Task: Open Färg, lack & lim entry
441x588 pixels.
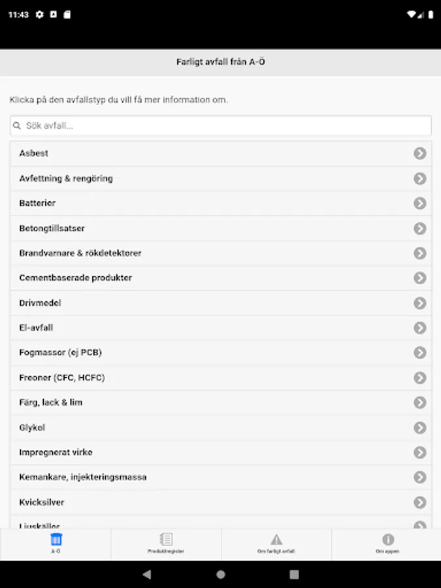Action: tap(51, 402)
